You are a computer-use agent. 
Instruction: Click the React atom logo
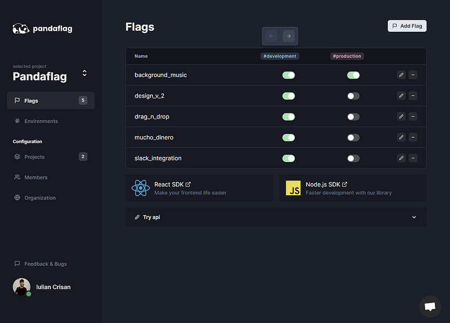(141, 188)
